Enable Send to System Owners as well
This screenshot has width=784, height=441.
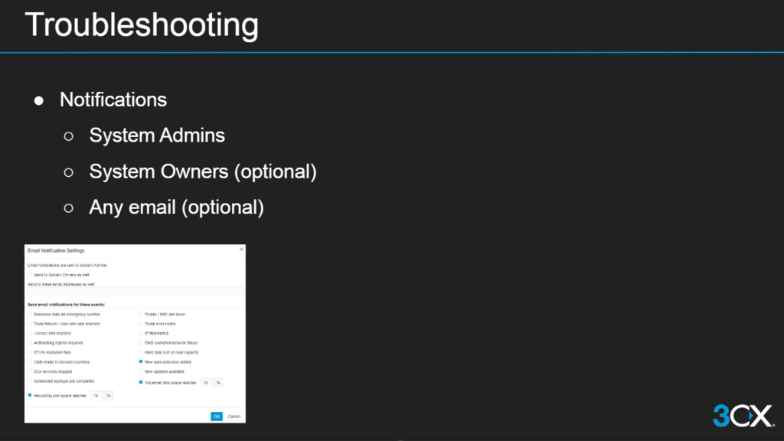coord(31,273)
